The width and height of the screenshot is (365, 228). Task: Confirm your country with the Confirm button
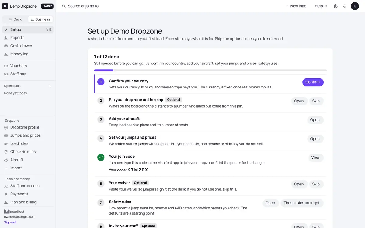tap(313, 82)
